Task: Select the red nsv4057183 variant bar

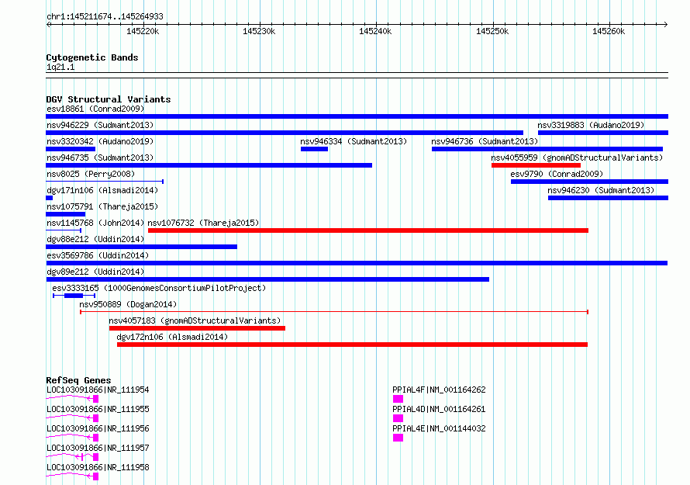Action: (197, 328)
